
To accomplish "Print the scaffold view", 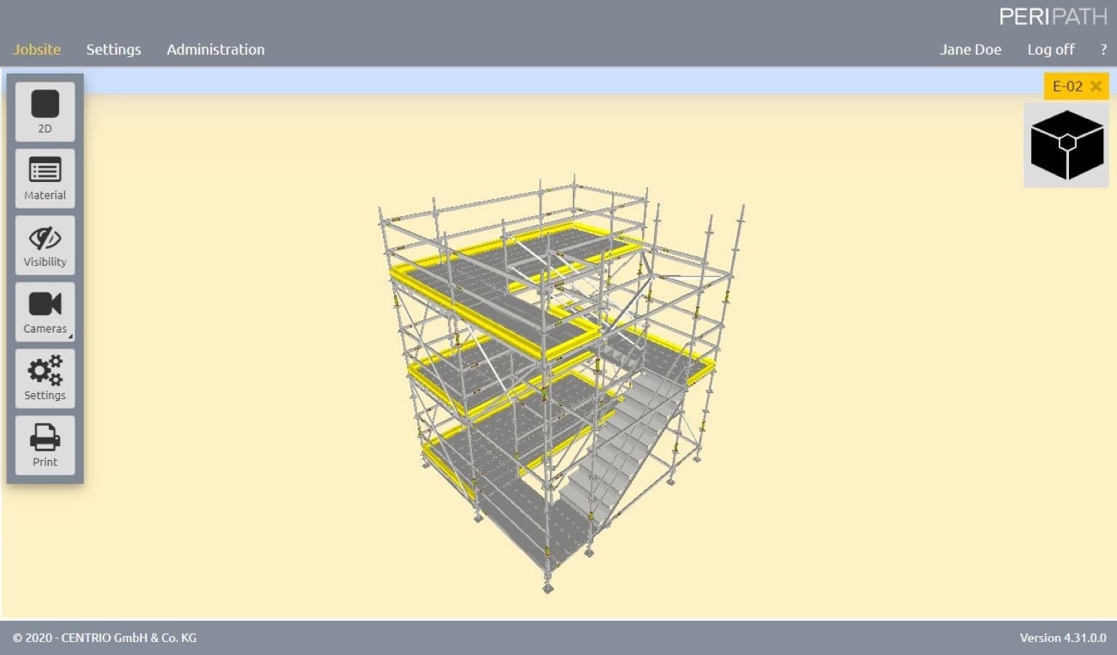I will [x=44, y=445].
